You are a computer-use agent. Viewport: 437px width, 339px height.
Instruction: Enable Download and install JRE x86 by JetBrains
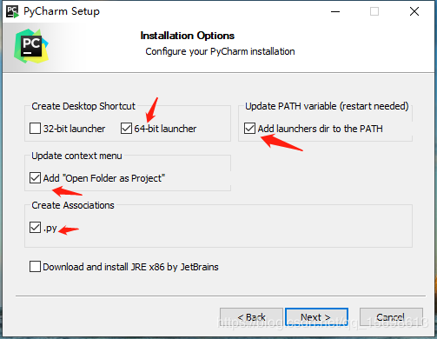pyautogui.click(x=35, y=267)
